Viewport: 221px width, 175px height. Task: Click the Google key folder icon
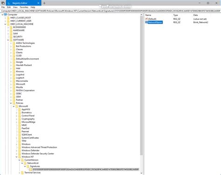click(14, 62)
